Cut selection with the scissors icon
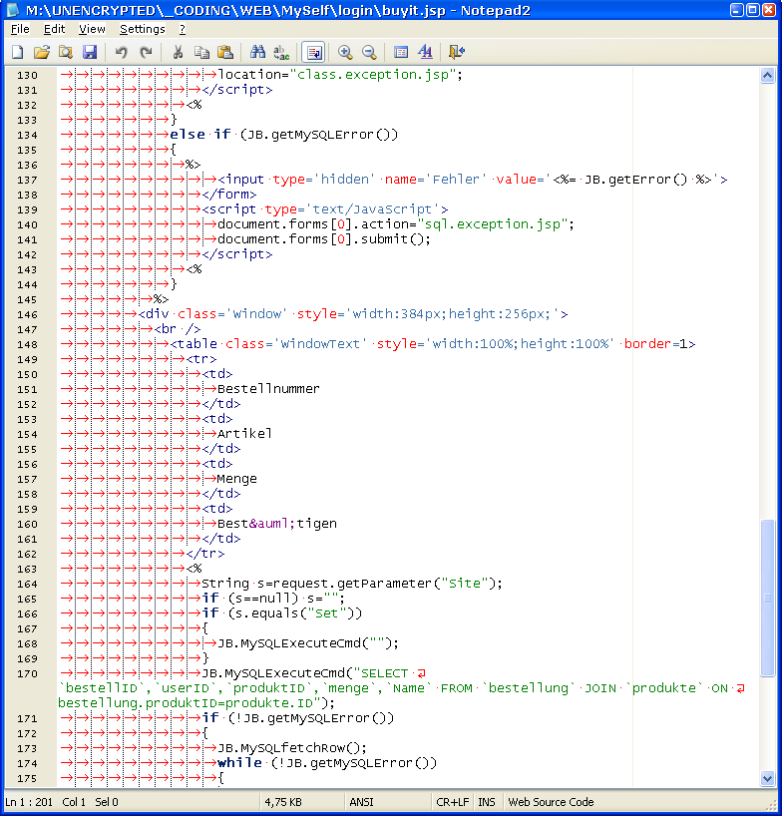This screenshot has width=782, height=816. click(x=178, y=52)
